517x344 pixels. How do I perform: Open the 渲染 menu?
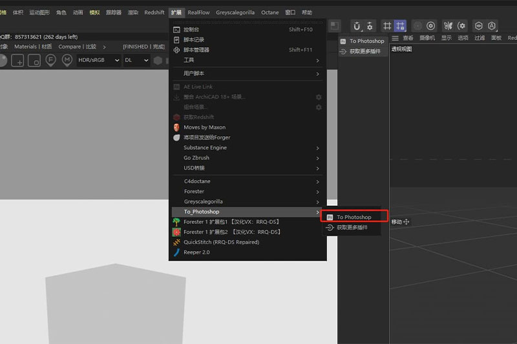(x=133, y=12)
